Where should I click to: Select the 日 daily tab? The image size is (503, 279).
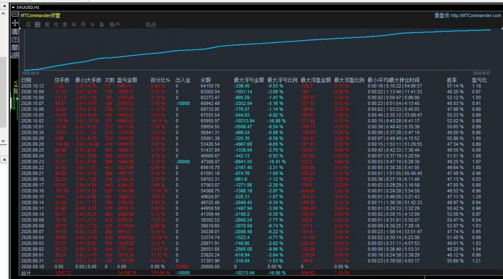(37, 25)
